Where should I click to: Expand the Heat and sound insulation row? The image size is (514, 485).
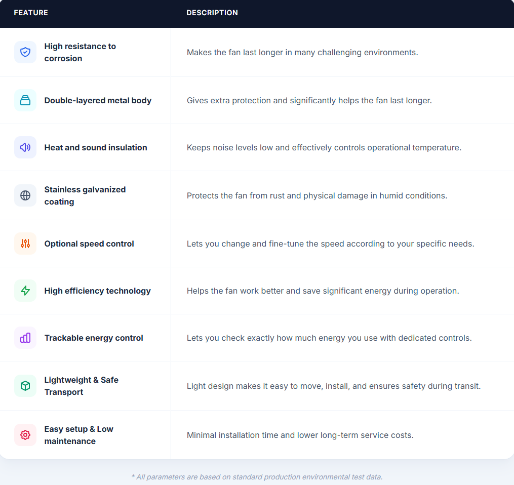point(96,147)
